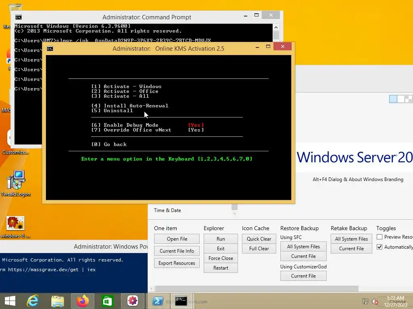Maximize the Online KMS Activation window

pos(268,47)
